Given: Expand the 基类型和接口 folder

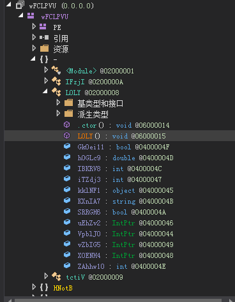Looking at the screenshot, I should (58, 102).
